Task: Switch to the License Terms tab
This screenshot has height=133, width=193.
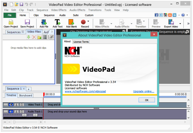Action: 81,42
